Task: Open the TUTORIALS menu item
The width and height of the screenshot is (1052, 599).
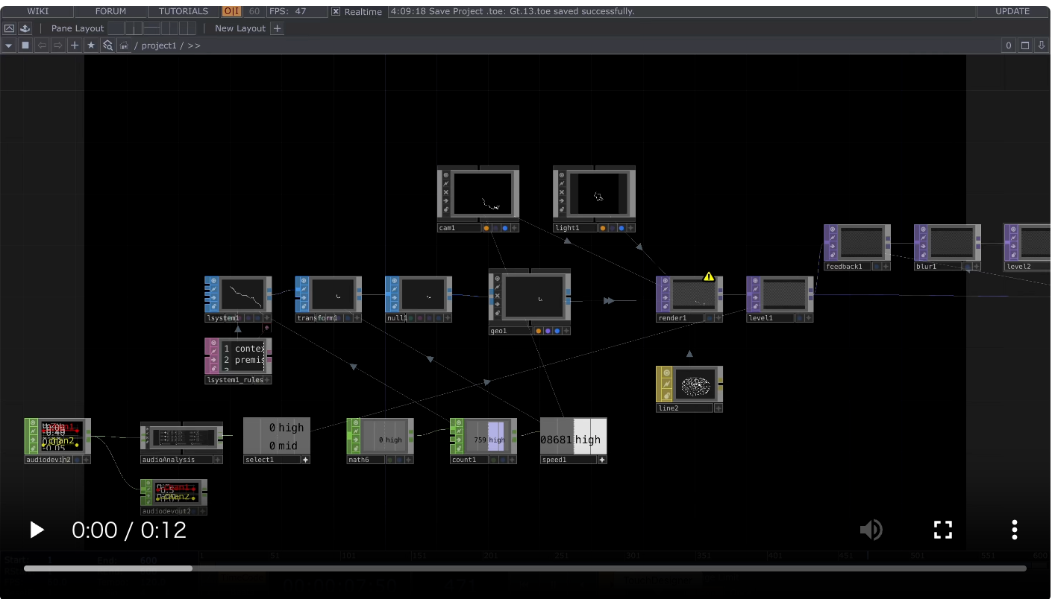Action: coord(184,11)
